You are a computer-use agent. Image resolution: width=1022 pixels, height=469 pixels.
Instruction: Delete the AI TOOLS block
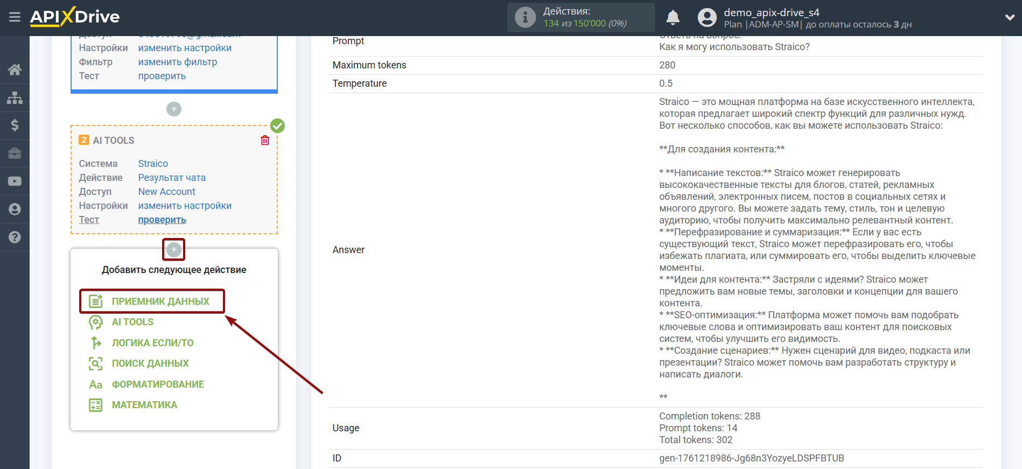tap(265, 140)
